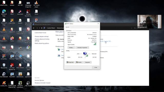Go forward in Network and Sharing Centre

coord(37,28)
